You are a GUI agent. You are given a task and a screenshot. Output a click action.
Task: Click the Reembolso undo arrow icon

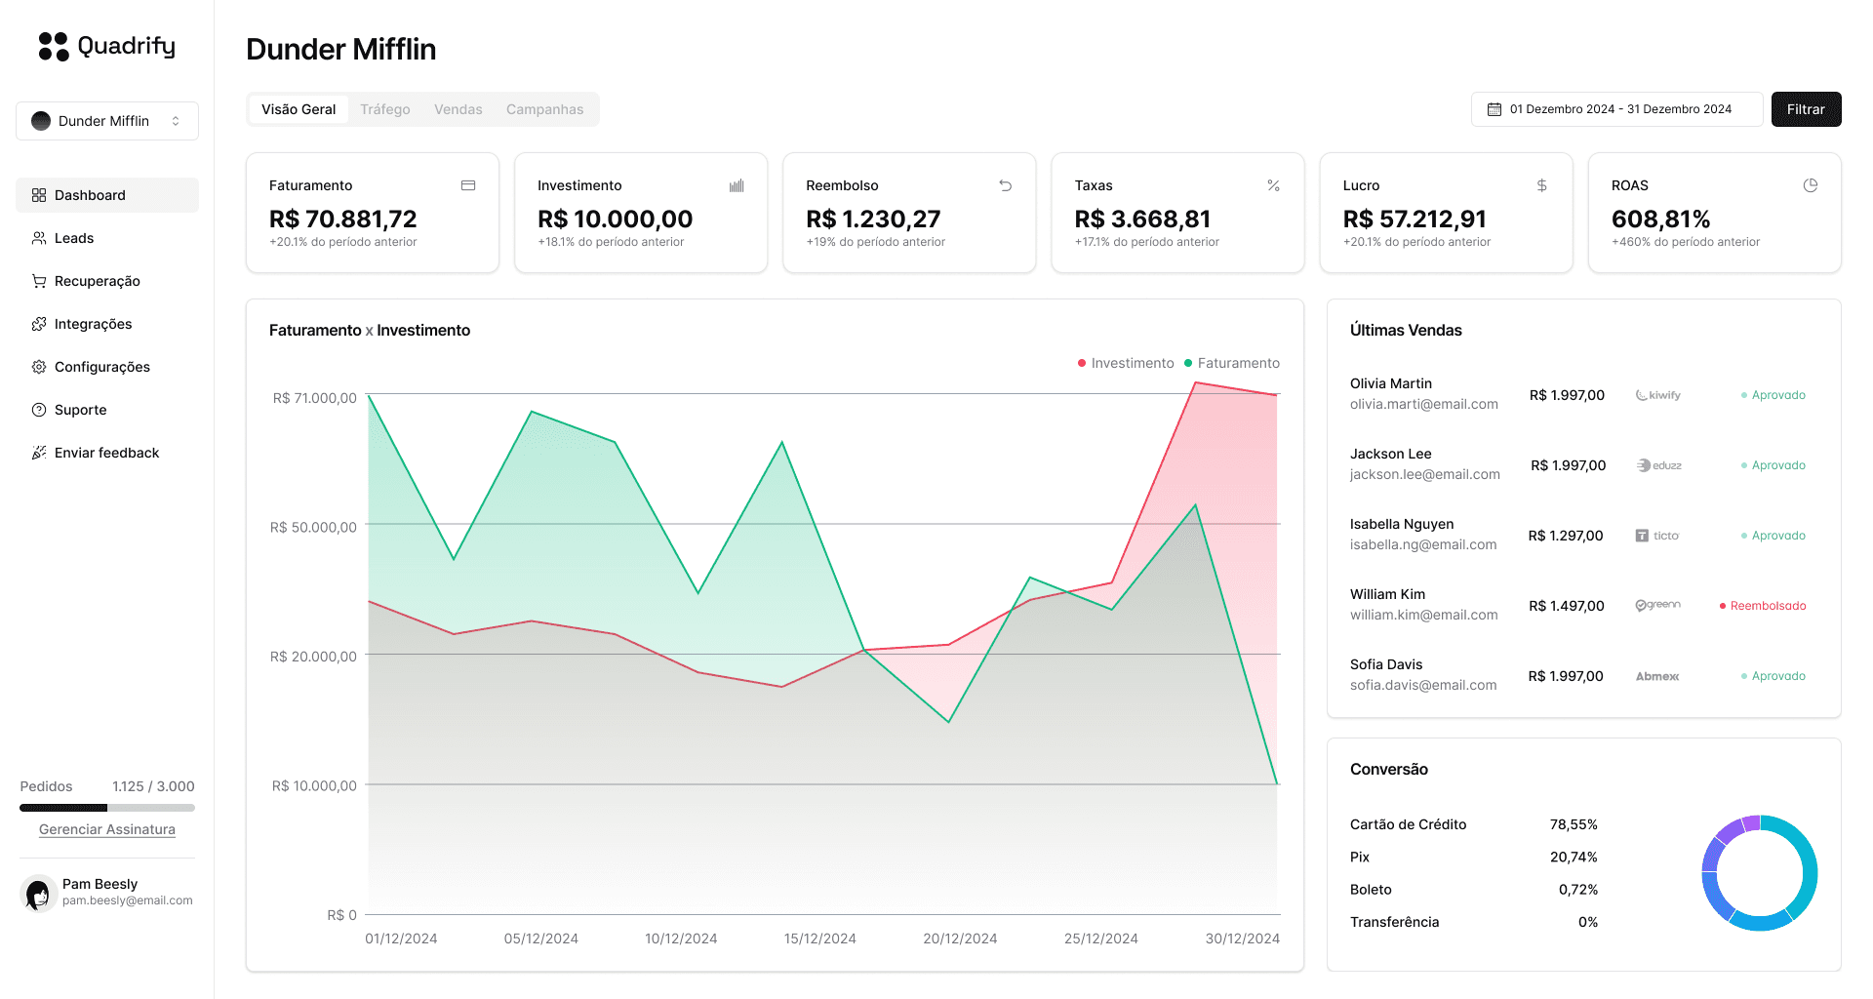pos(1005,185)
